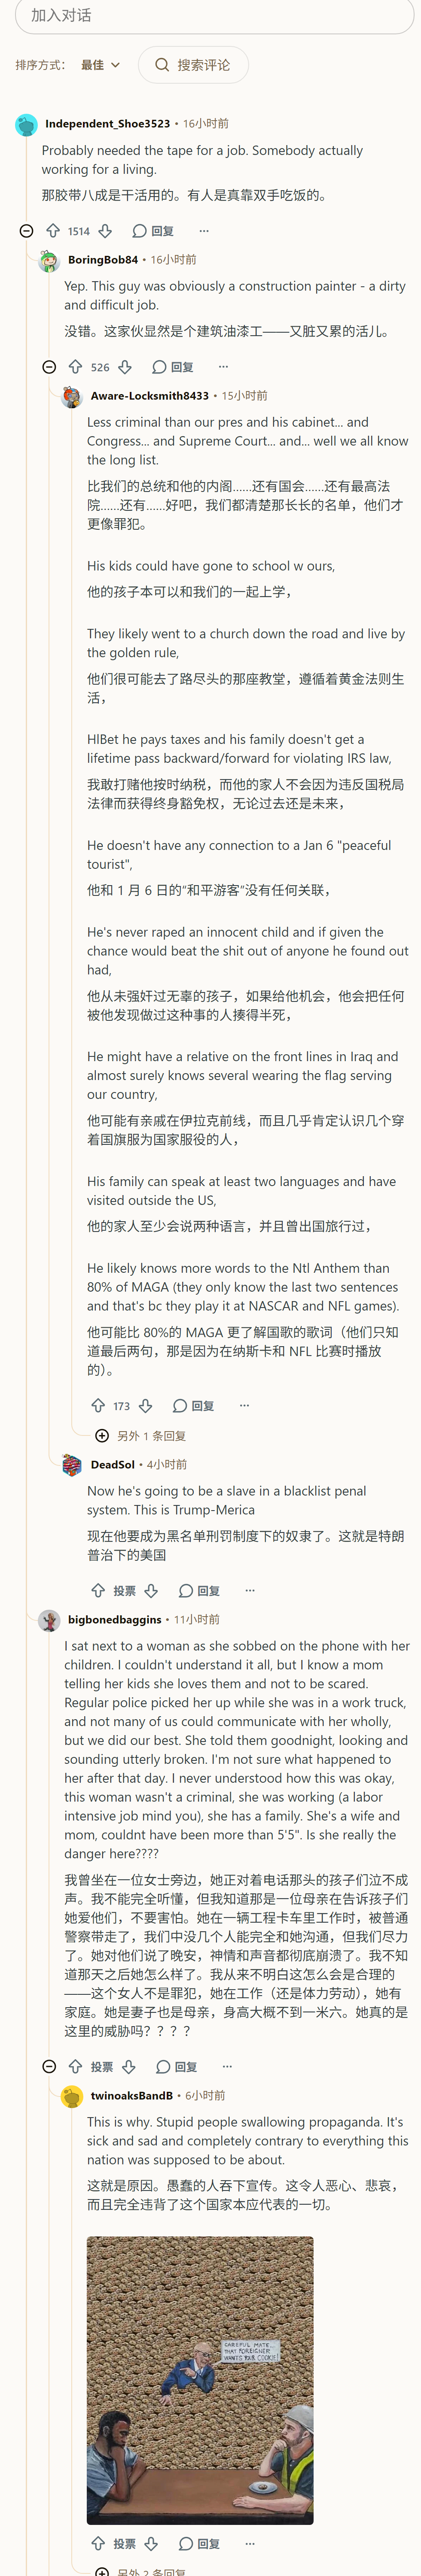This screenshot has height=2576, width=421.
Task: Collapse BoringBob84's reply thread
Action: point(49,367)
